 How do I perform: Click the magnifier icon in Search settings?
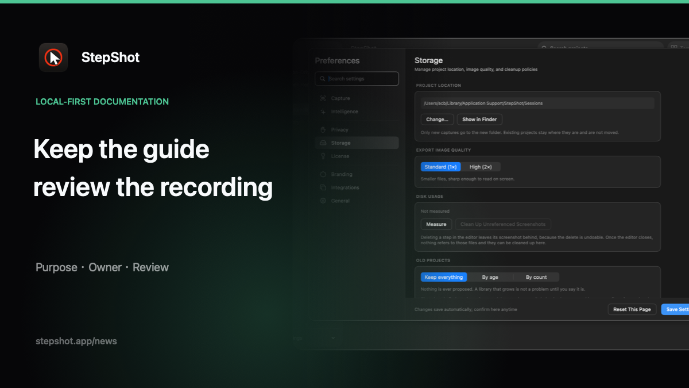322,79
